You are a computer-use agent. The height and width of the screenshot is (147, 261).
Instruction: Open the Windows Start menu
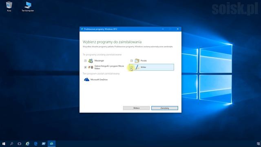coord(4,143)
